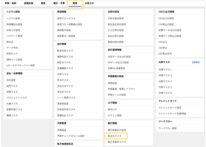Click 社員マスタ in 会社・社員情報
The image size is (206, 147).
(x=12, y=104)
